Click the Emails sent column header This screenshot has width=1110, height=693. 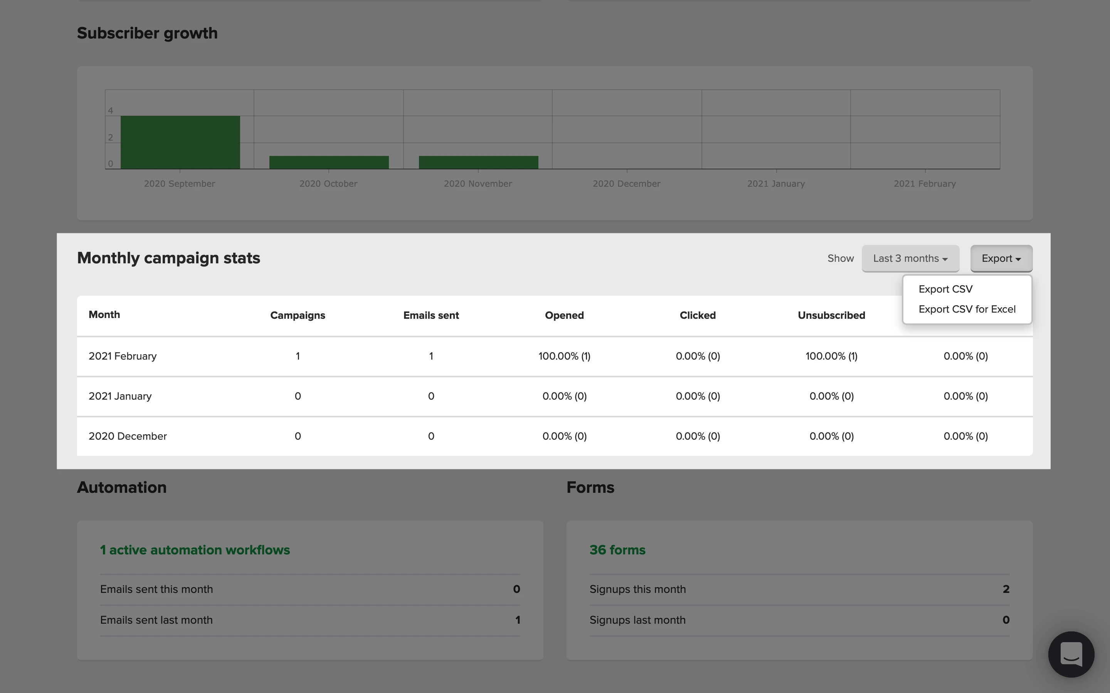pyautogui.click(x=431, y=315)
